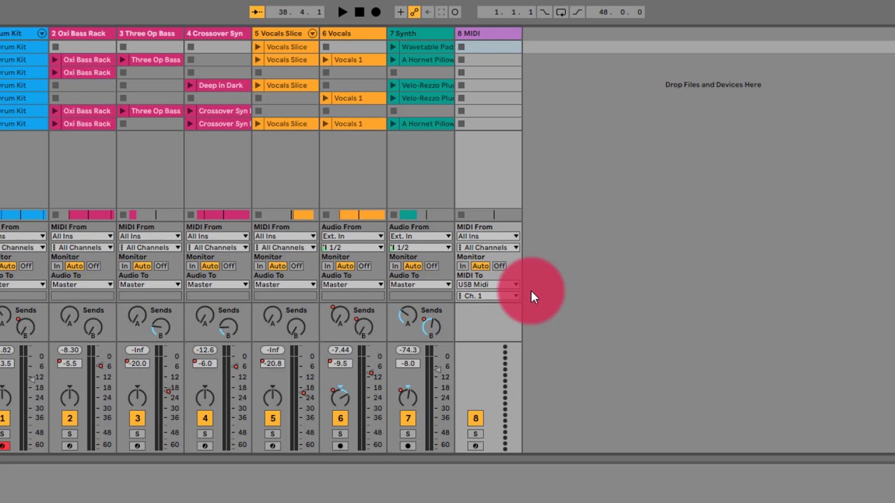895x503 pixels.
Task: Click the Send A knob on track 7
Action: click(408, 316)
